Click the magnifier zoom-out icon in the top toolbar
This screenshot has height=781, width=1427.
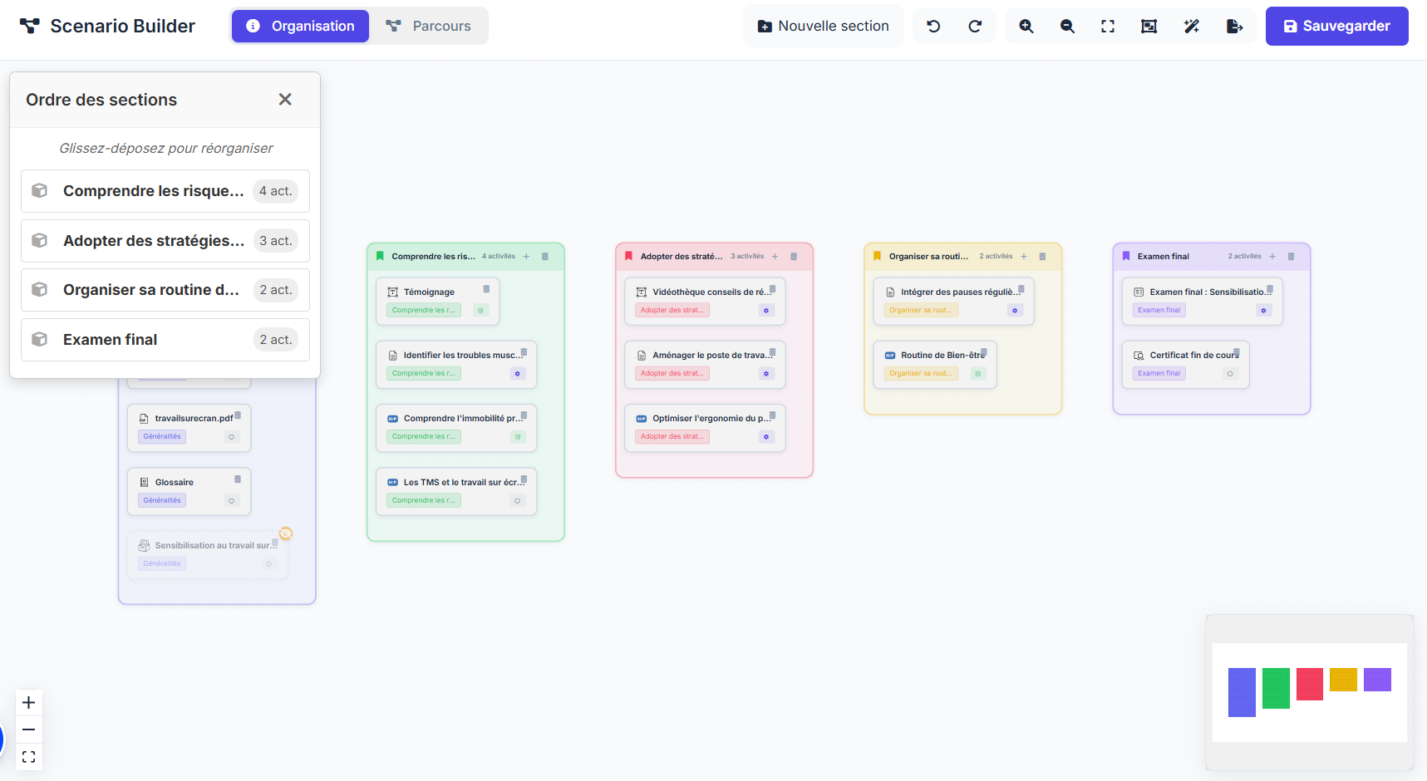[x=1067, y=27]
